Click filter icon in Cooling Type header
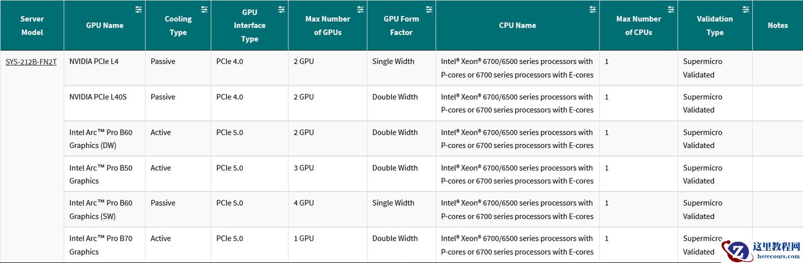Image resolution: width=803 pixels, height=263 pixels. 204,9
